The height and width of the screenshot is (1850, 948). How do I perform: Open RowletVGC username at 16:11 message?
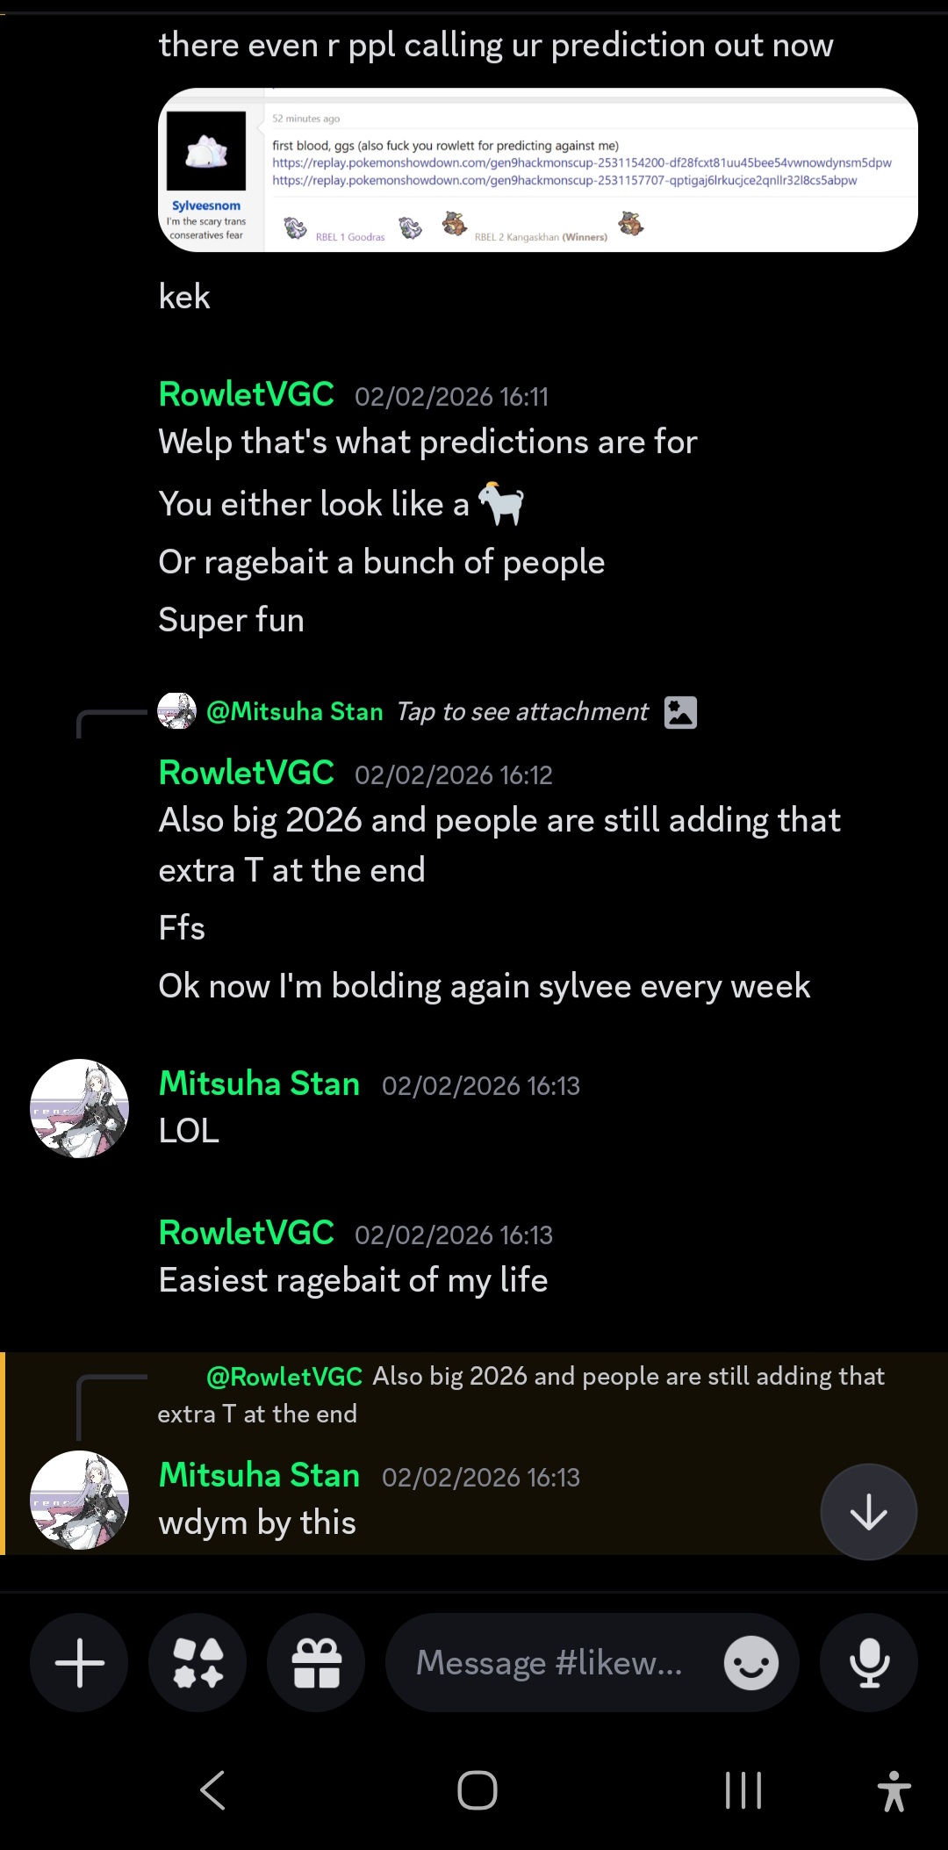[x=246, y=394]
